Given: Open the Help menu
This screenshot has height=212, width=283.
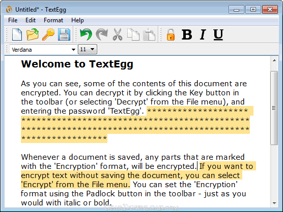Looking at the screenshot, I should tap(77, 20).
